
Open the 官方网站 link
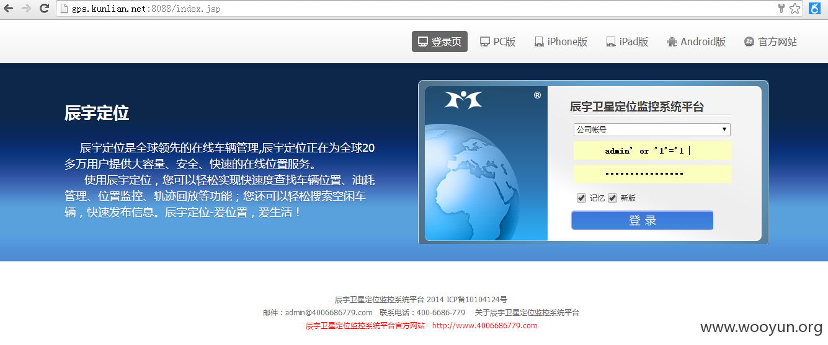pyautogui.click(x=771, y=42)
